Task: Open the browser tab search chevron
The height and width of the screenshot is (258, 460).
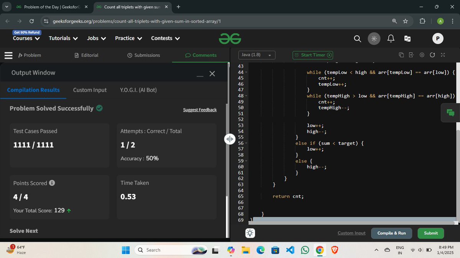Action: pos(7,7)
